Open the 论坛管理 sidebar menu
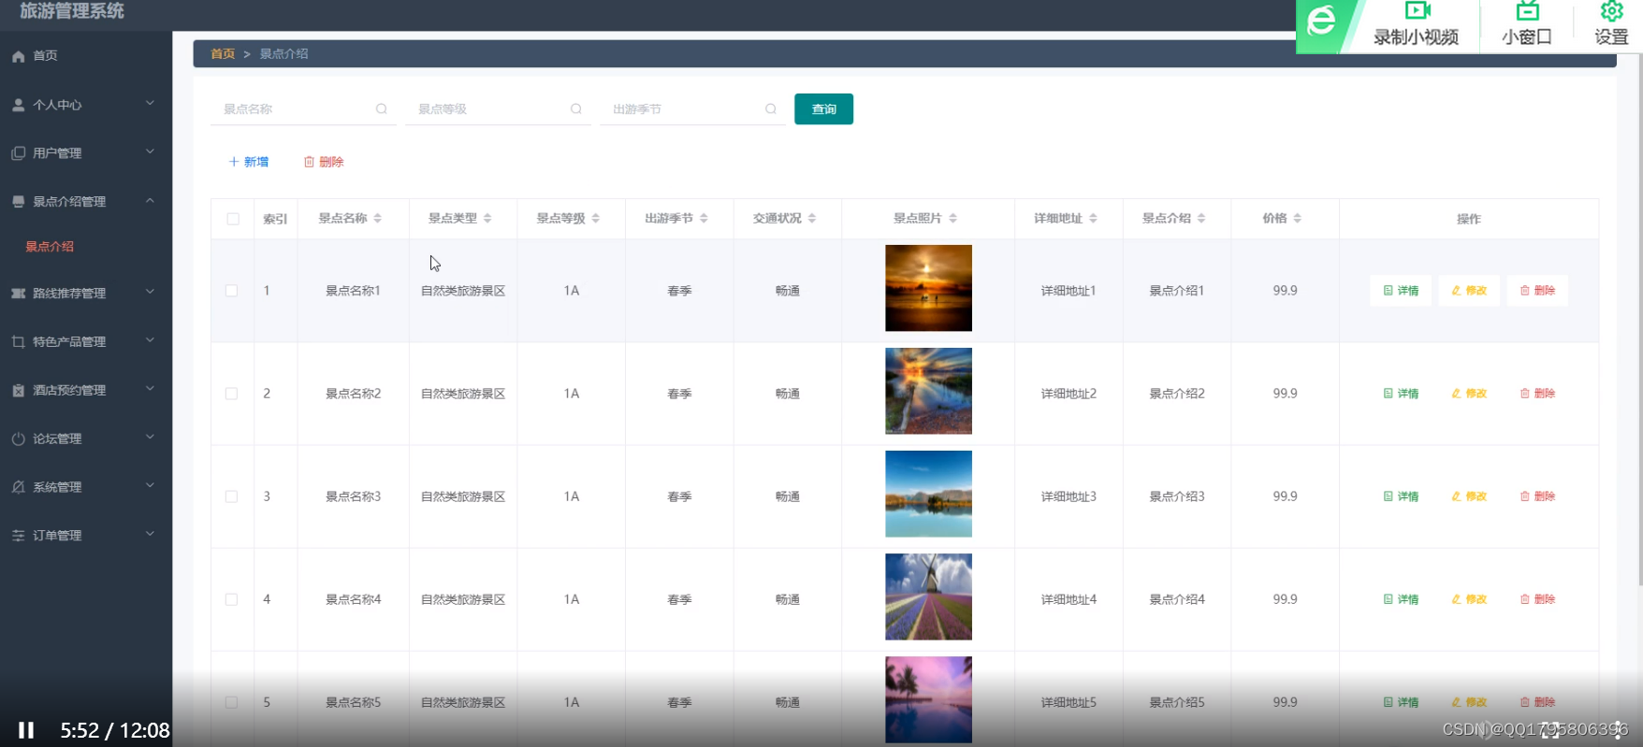This screenshot has height=747, width=1643. coord(86,439)
